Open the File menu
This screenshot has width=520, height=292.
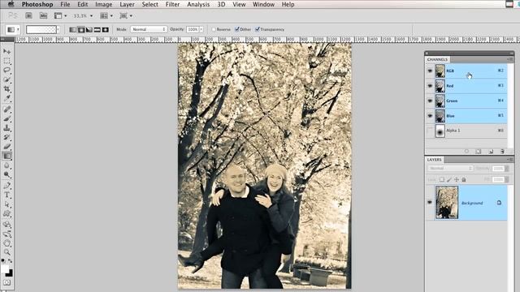tap(65, 4)
